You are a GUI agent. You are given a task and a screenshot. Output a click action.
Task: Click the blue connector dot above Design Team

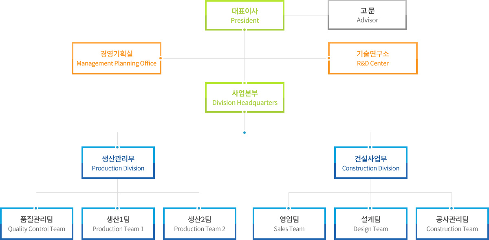click(x=370, y=208)
